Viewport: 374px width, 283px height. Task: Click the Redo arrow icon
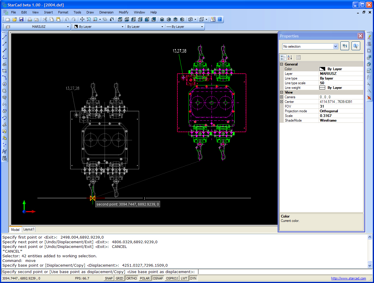click(74, 19)
